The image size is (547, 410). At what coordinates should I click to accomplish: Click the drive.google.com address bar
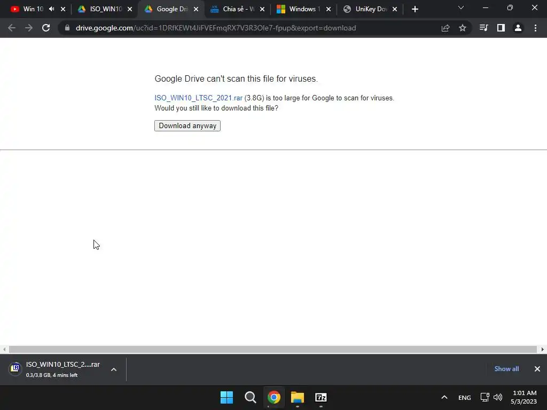(216, 28)
